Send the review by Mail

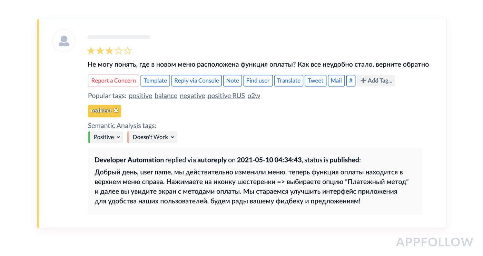point(336,81)
